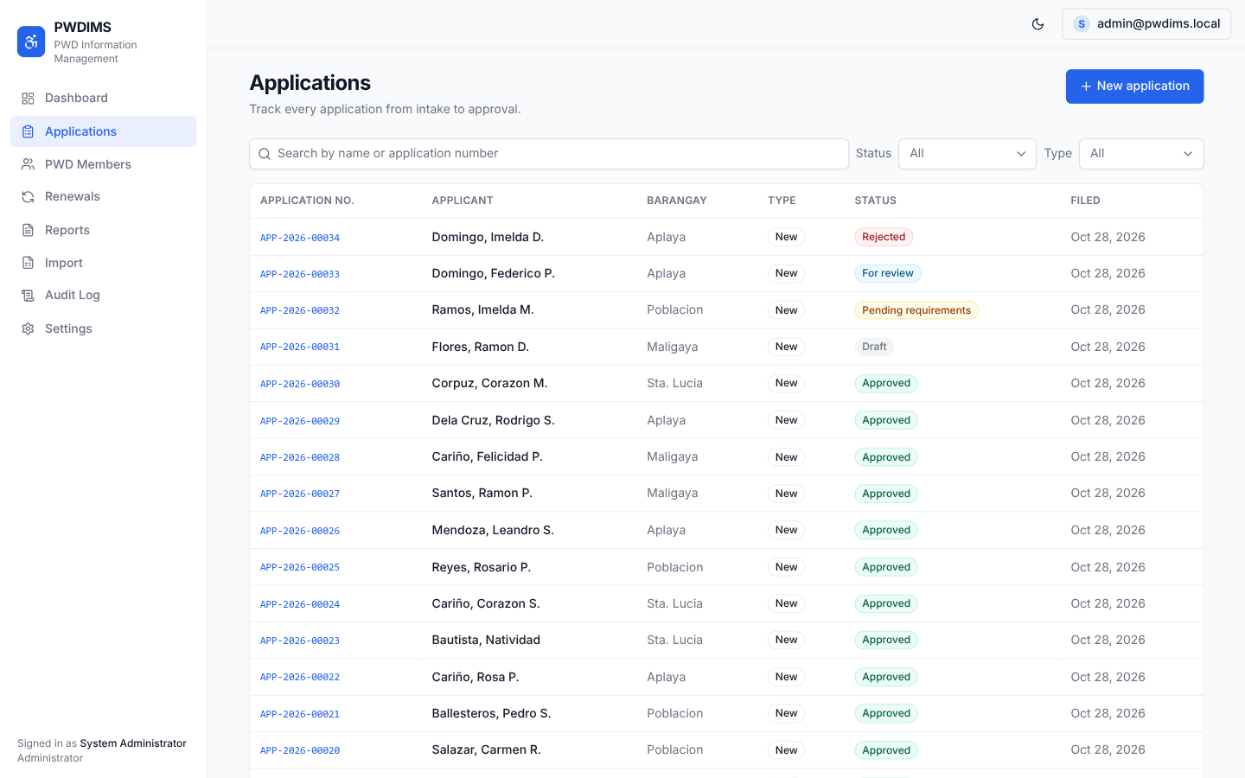Click the Renewals refresh icon
1245x778 pixels.
[x=28, y=197]
